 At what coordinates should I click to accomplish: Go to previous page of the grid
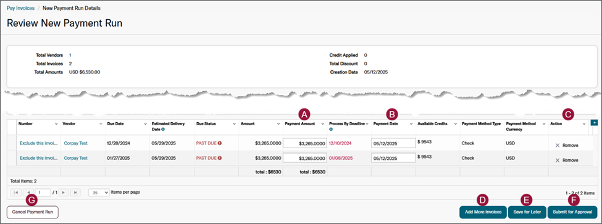tap(28, 193)
